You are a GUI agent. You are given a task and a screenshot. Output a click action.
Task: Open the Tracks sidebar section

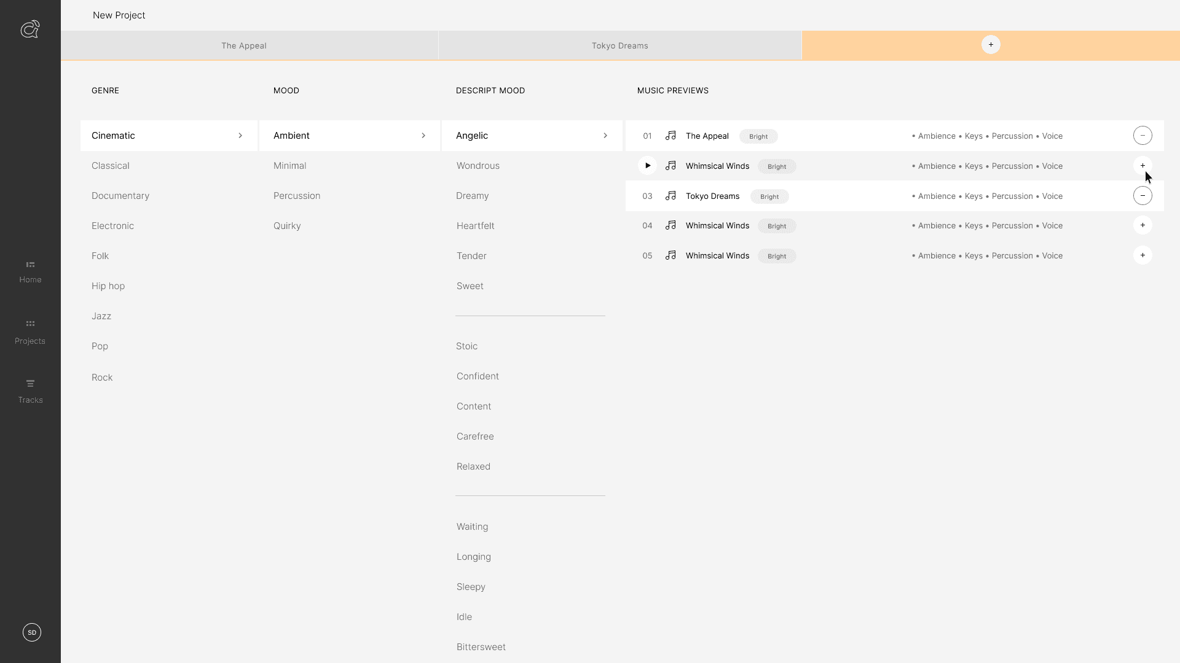[x=30, y=391]
